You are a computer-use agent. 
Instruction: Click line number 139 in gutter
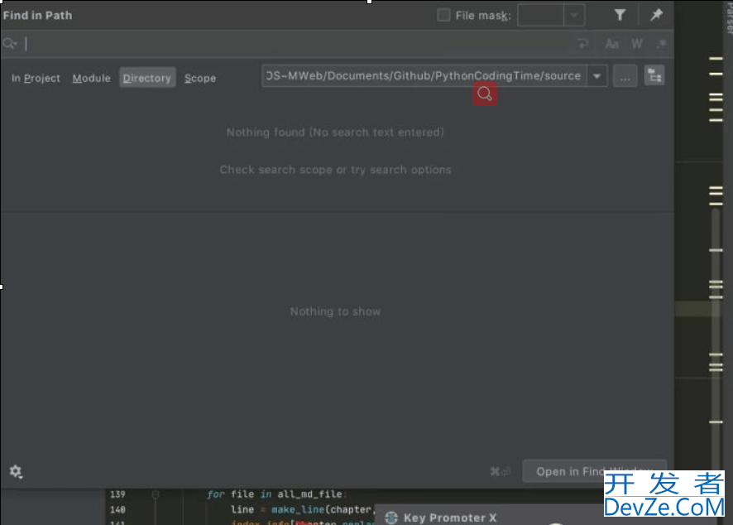click(x=117, y=494)
